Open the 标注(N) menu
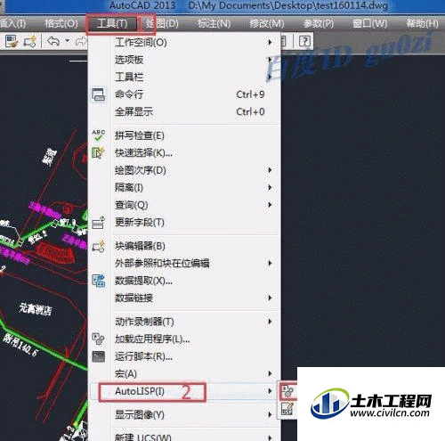The height and width of the screenshot is (441, 445). [214, 23]
